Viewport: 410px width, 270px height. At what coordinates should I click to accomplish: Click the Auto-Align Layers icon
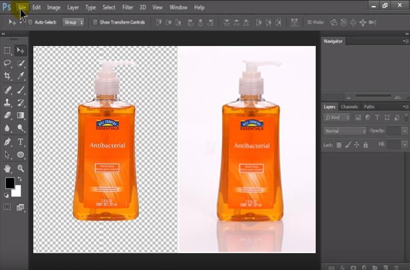tap(294, 22)
